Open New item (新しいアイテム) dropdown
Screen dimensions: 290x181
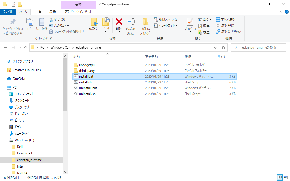(166, 19)
